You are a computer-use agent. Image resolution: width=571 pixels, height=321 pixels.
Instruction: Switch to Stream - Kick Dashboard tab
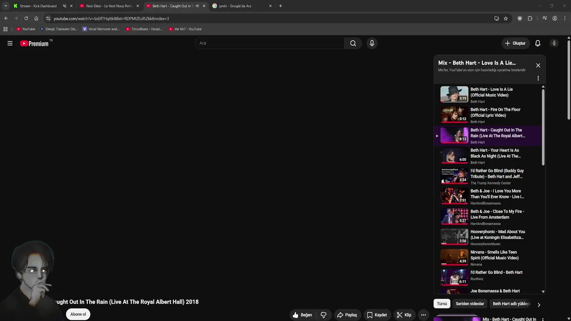(x=38, y=6)
